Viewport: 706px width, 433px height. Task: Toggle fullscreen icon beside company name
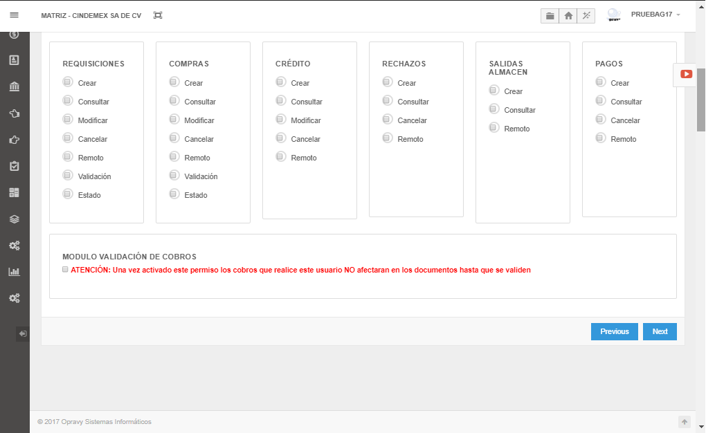[158, 15]
